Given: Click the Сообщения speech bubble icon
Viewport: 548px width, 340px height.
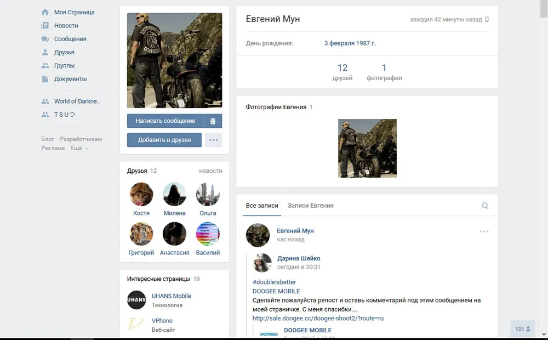Looking at the screenshot, I should 45,39.
